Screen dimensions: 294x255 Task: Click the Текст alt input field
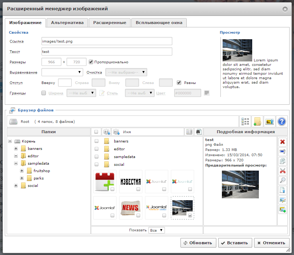coord(107,51)
